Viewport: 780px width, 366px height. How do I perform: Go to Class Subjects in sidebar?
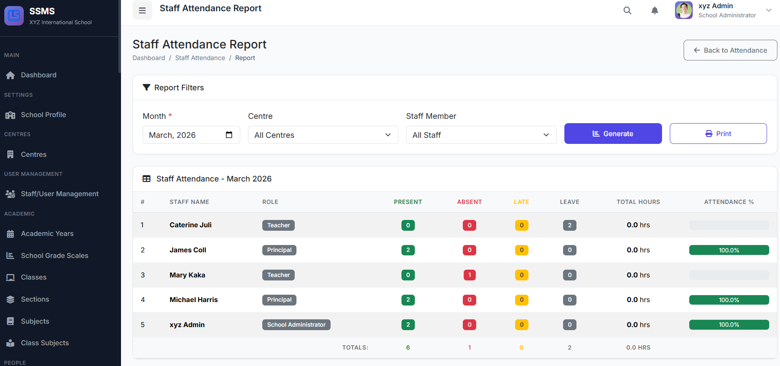[x=45, y=343]
